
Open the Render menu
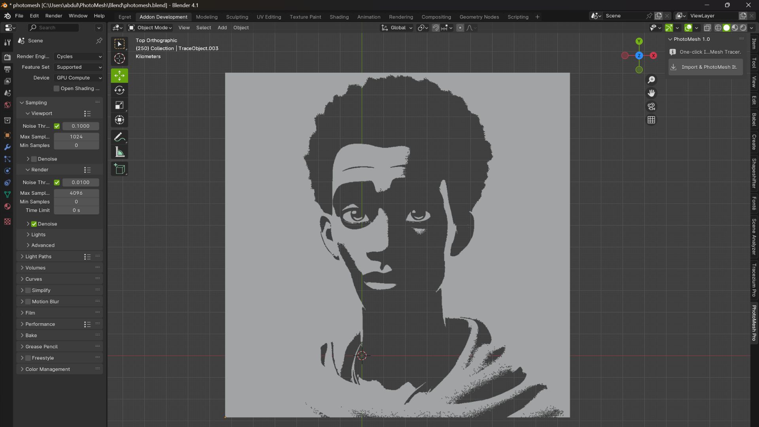(x=53, y=16)
